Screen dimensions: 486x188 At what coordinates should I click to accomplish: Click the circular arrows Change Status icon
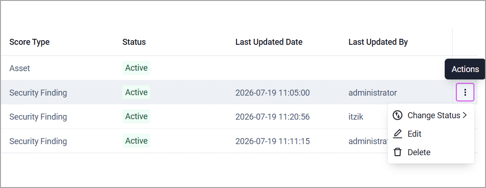point(397,115)
